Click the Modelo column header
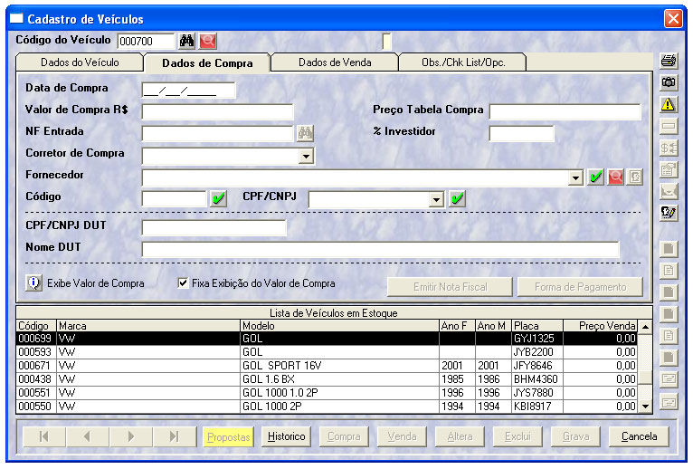This screenshot has height=469, width=693. pos(339,326)
